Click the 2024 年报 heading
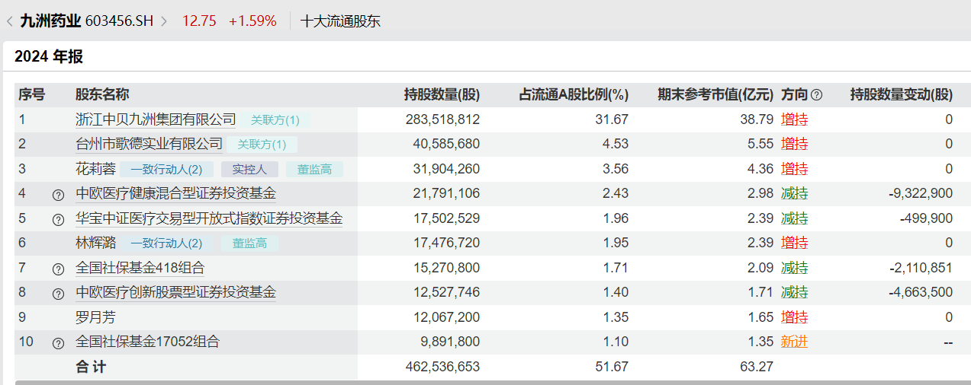This screenshot has width=971, height=385. (x=49, y=56)
